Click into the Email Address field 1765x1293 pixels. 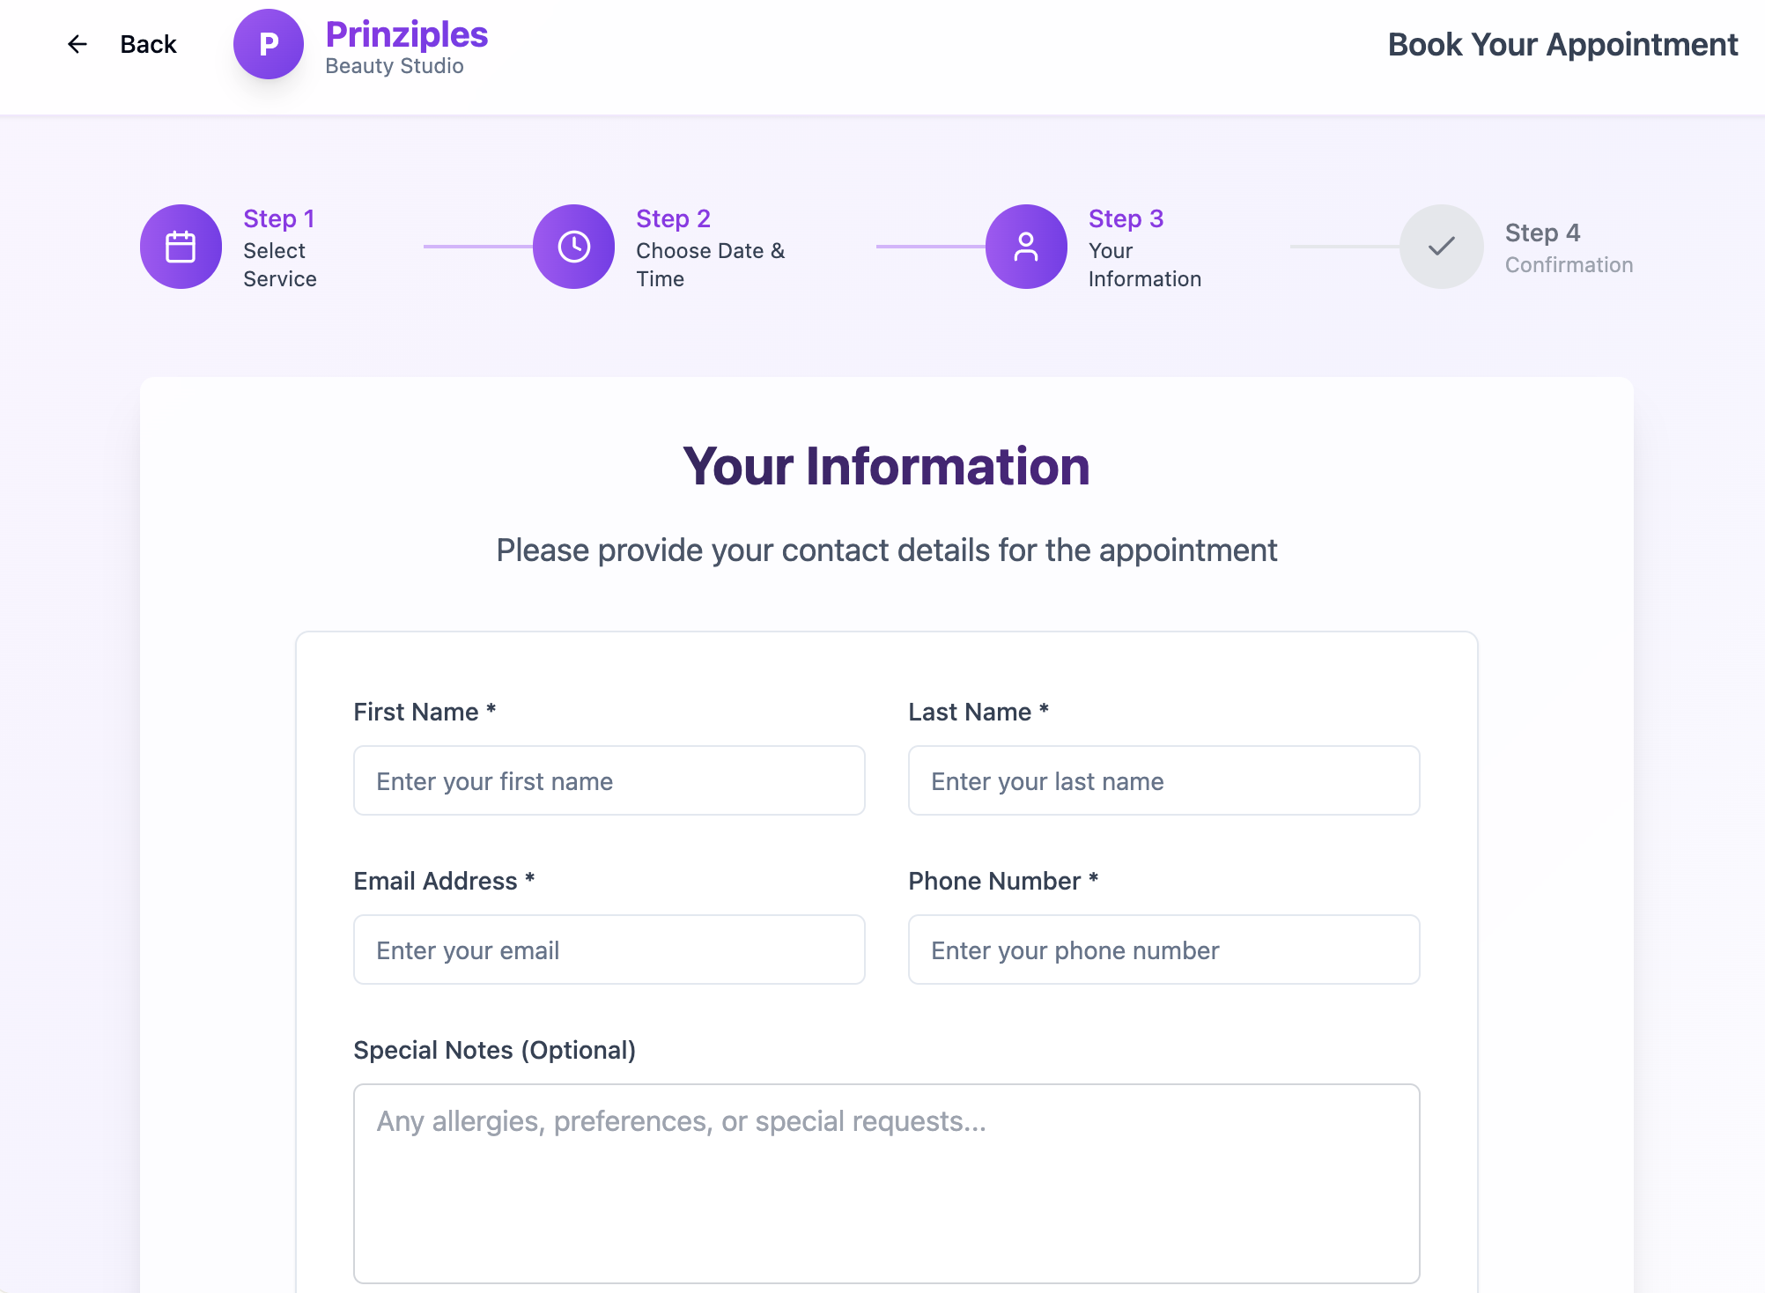pyautogui.click(x=609, y=949)
